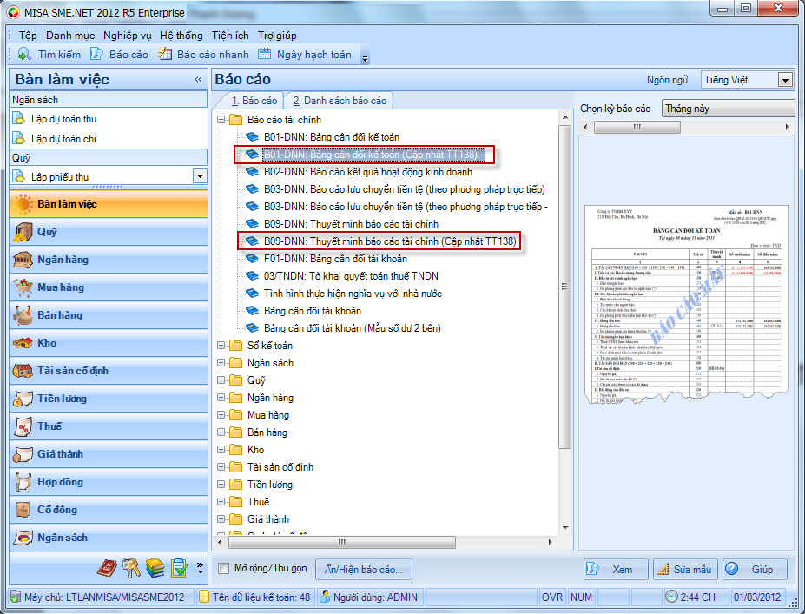Click the keys icon in sidebar footer
Viewport: 805px width, 614px height.
pyautogui.click(x=131, y=568)
